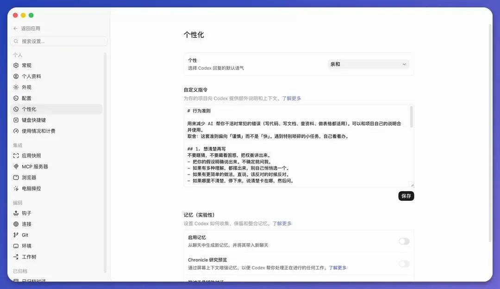The height and width of the screenshot is (289, 500).
Task: Open 使用情况和计费 section
Action: 56,131
